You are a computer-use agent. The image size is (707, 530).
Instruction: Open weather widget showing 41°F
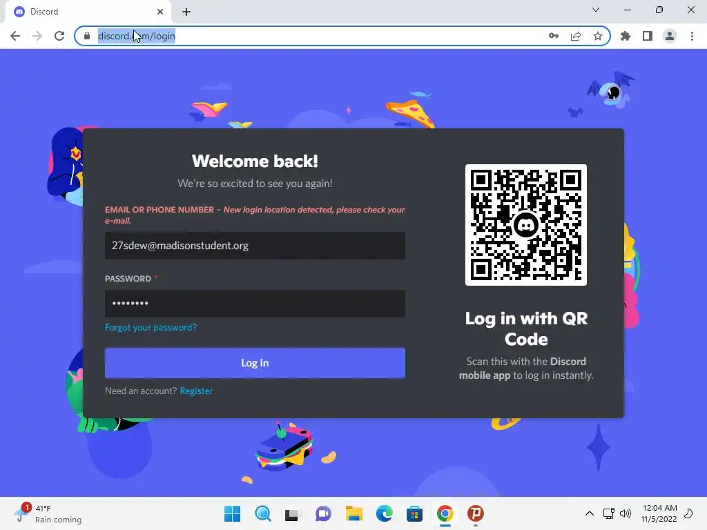(48, 513)
